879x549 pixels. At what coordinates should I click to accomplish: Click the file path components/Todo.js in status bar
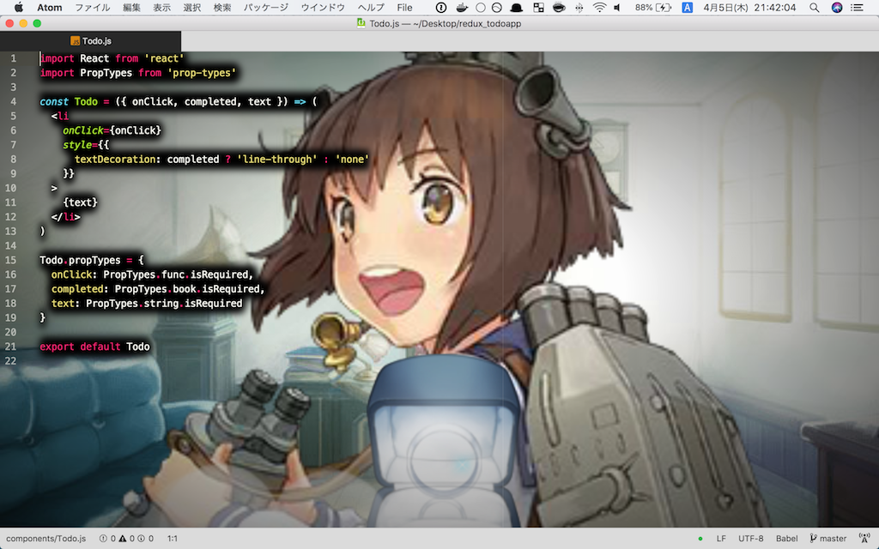click(x=46, y=539)
